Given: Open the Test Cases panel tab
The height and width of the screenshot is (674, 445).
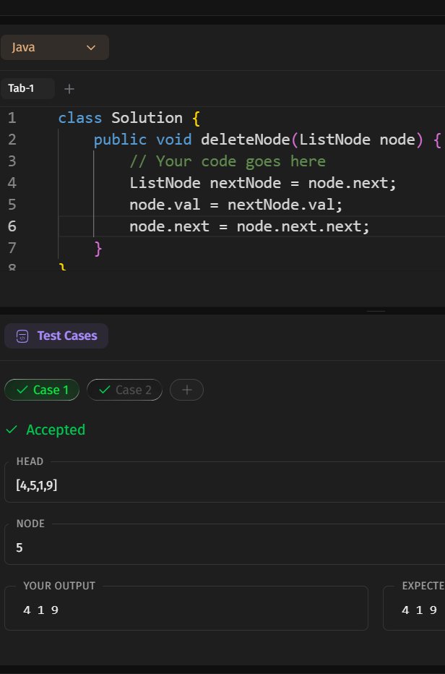Looking at the screenshot, I should pos(56,336).
